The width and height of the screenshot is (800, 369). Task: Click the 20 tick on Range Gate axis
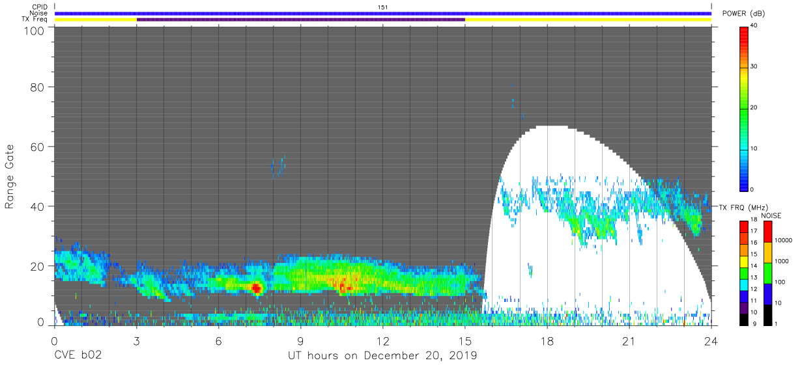(36, 266)
